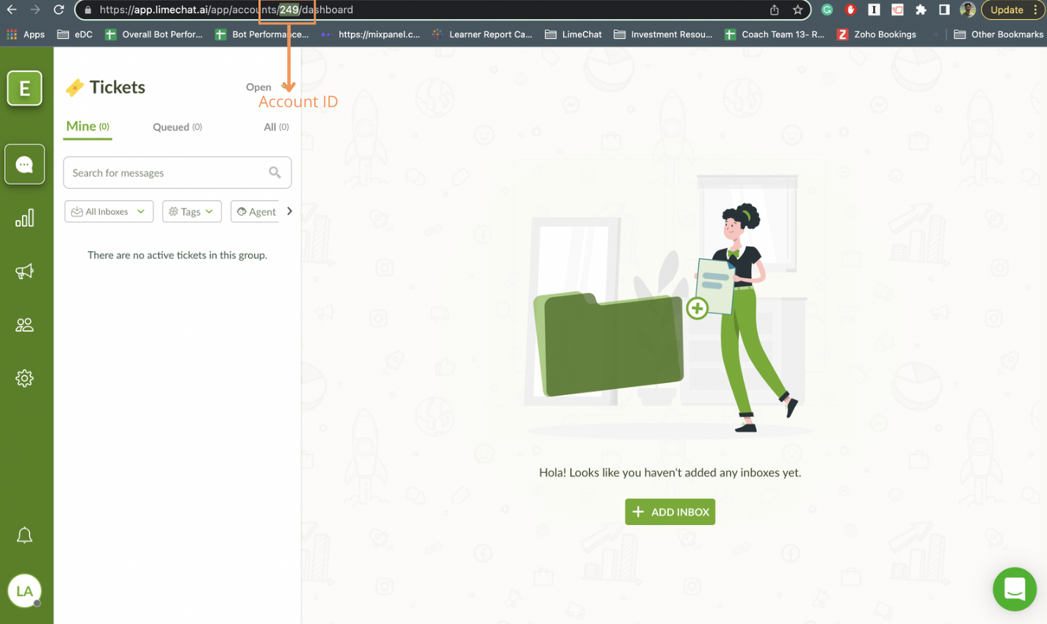The height and width of the screenshot is (624, 1047).
Task: Open the Tags filter dropdown
Action: point(192,211)
